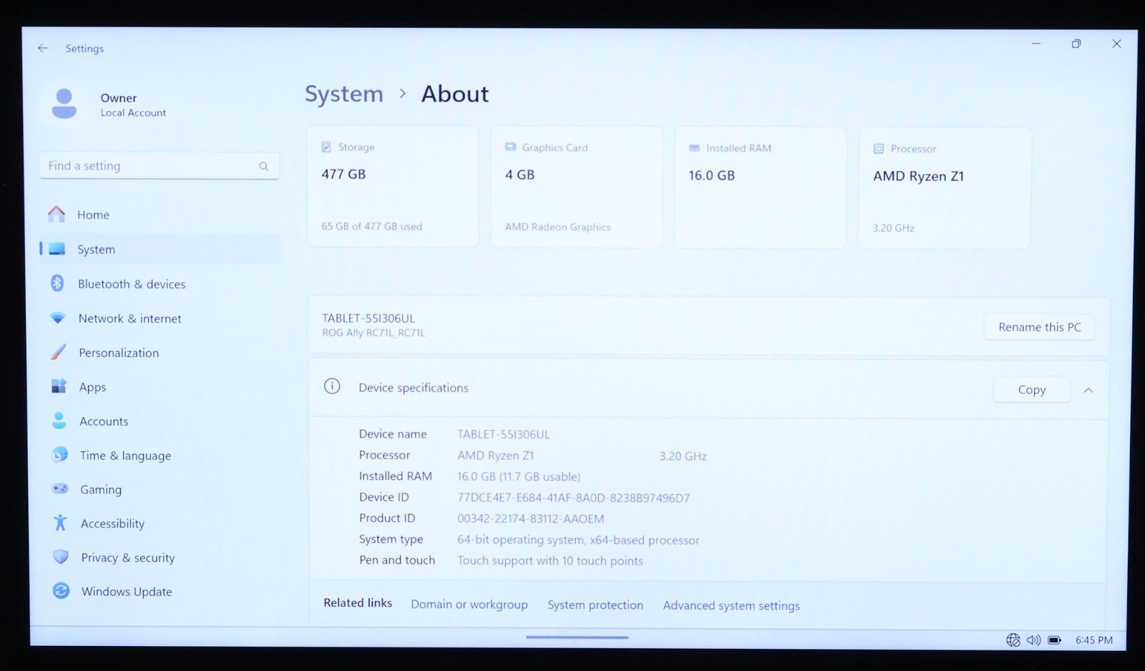
Task: Click the 65 GB of 477 GB used text
Action: [371, 226]
